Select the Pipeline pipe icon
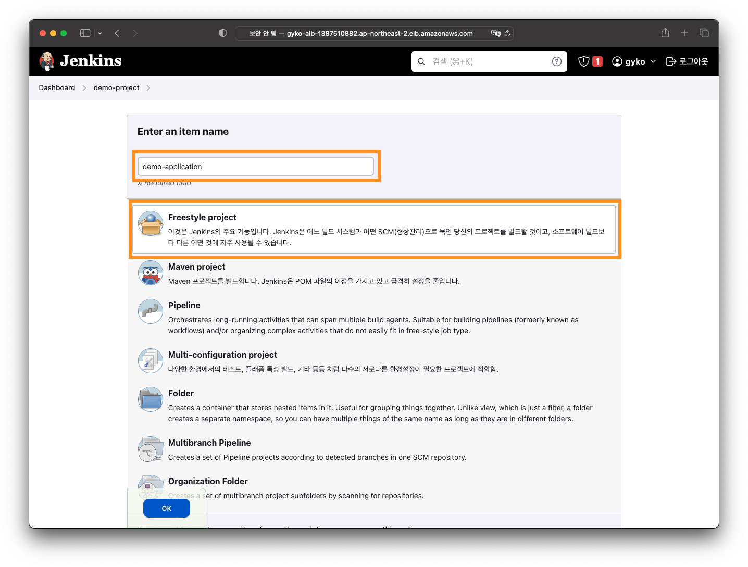Image resolution: width=748 pixels, height=567 pixels. 151,311
